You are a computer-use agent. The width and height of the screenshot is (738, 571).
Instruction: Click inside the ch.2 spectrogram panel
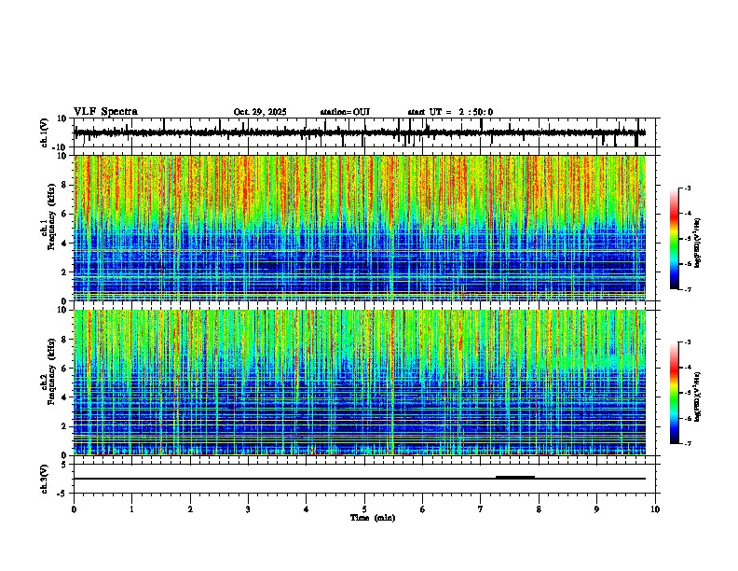[x=360, y=383]
